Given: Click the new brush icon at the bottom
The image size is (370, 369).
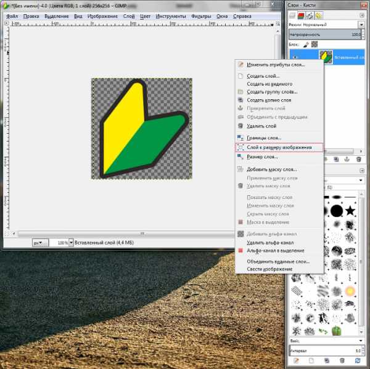Looking at the screenshot, I should 311,360.
